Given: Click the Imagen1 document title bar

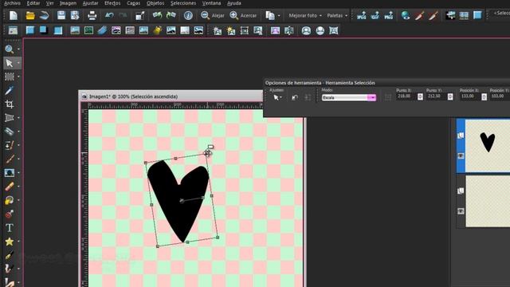Looking at the screenshot, I should 171,96.
